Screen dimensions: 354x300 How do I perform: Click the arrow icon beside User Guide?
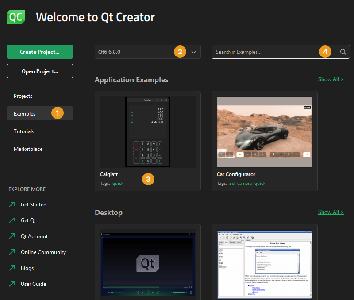(x=12, y=284)
